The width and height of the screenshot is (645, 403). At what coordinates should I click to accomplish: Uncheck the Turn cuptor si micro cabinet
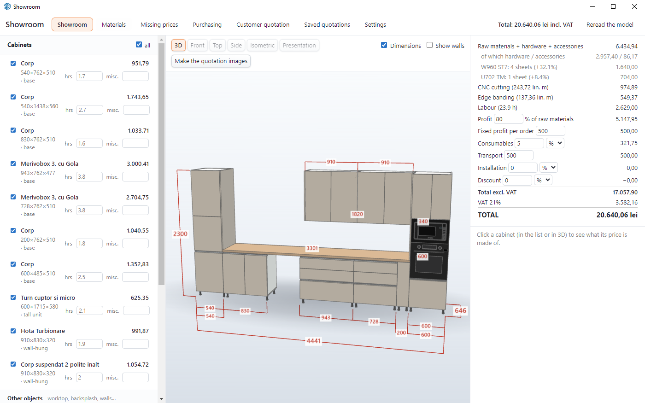(x=13, y=298)
